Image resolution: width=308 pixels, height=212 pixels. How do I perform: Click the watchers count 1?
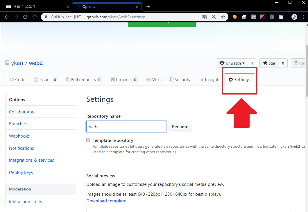tap(252, 63)
